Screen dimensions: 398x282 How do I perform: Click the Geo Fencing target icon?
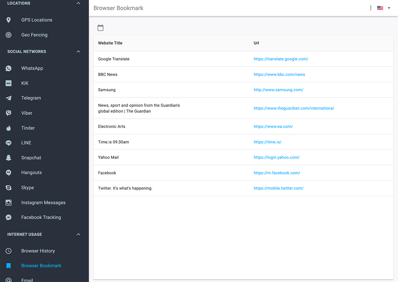tap(9, 35)
